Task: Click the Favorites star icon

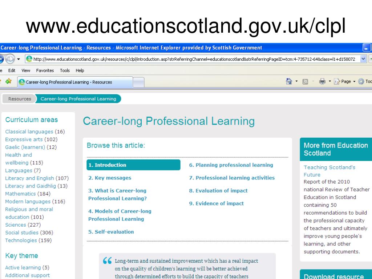Action: 8,81
